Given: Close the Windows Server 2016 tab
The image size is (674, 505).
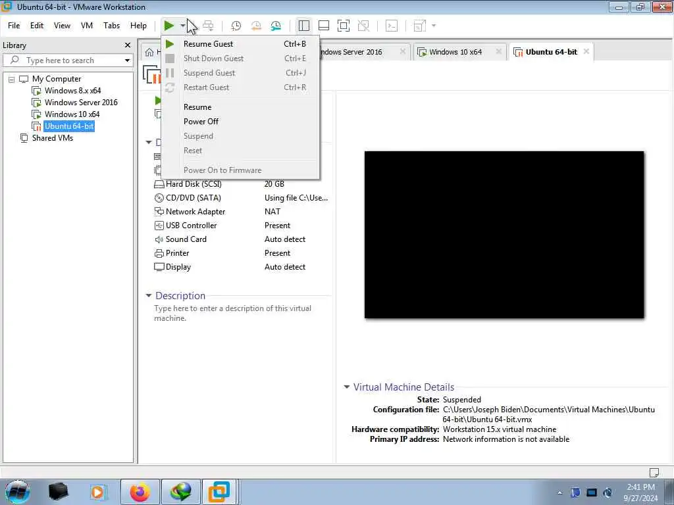Looking at the screenshot, I should (x=402, y=51).
